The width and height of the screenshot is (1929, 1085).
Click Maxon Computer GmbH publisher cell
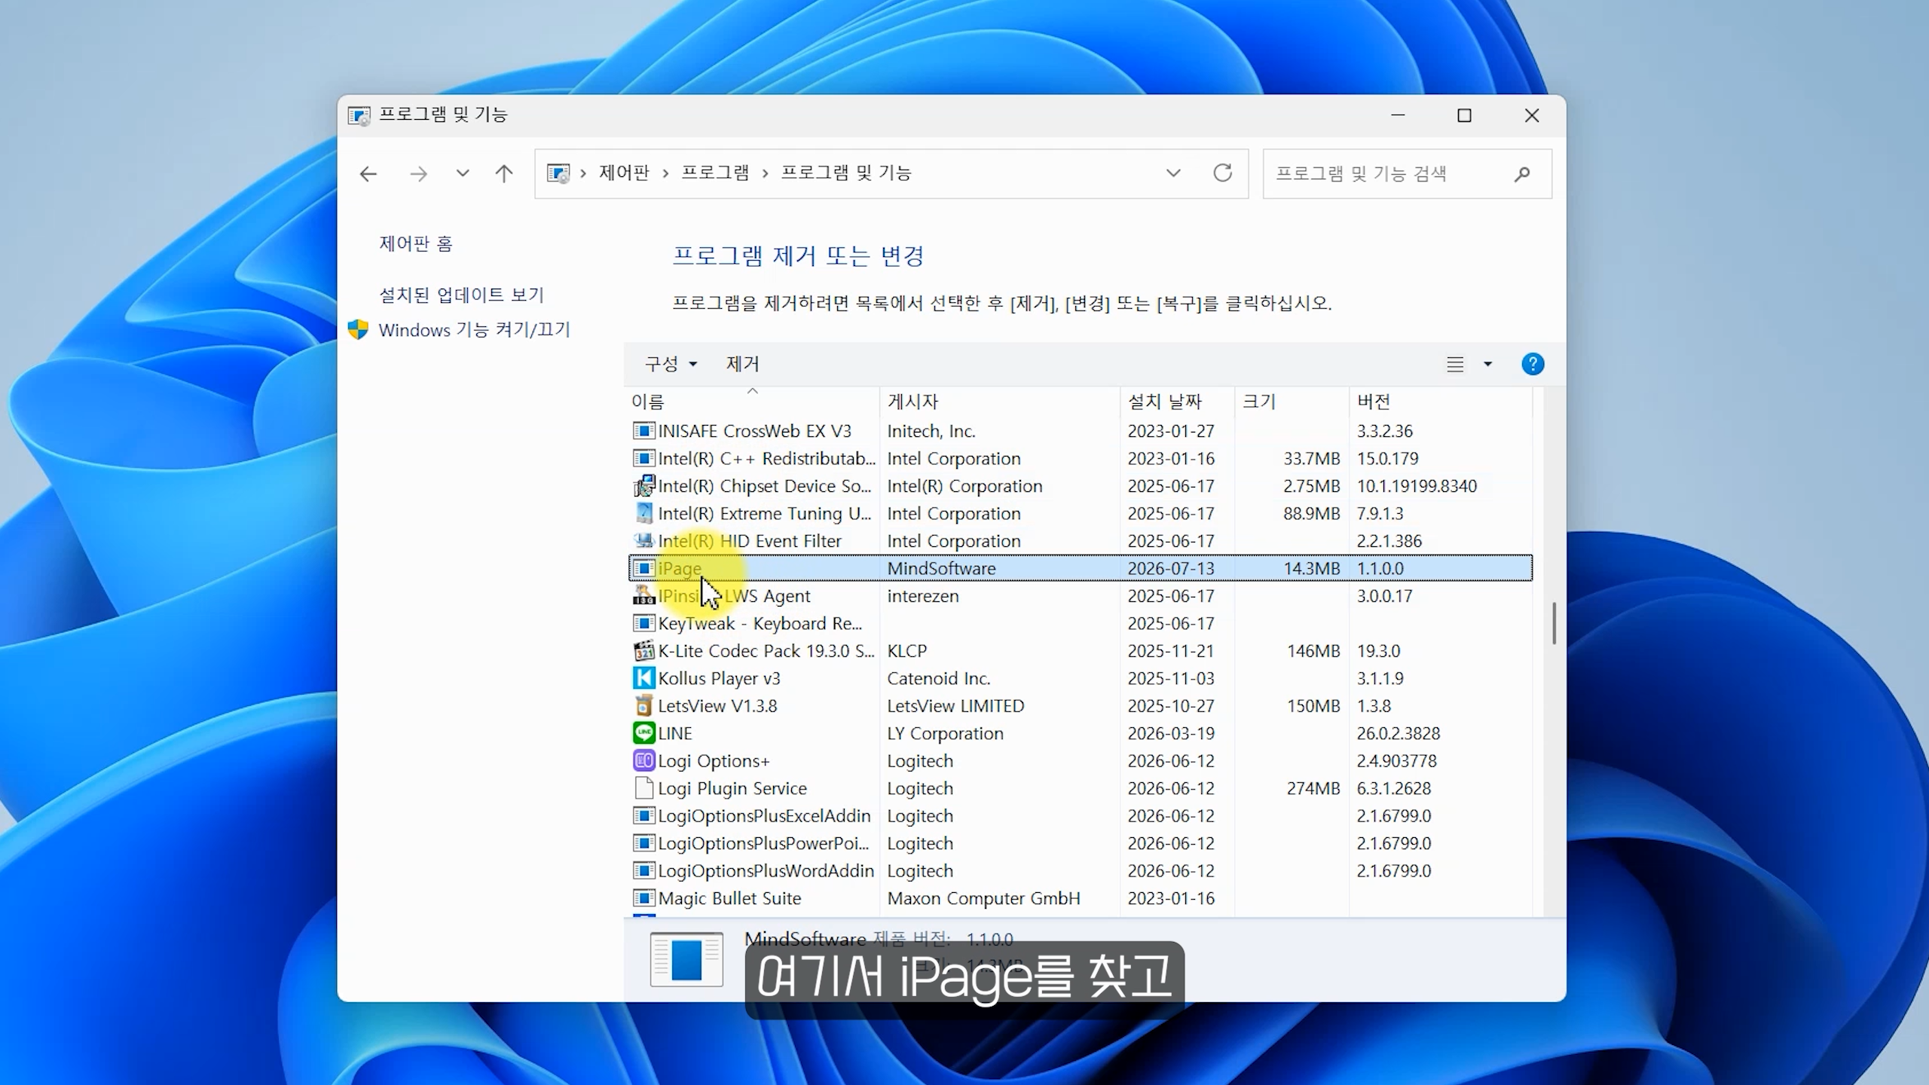[x=983, y=898]
